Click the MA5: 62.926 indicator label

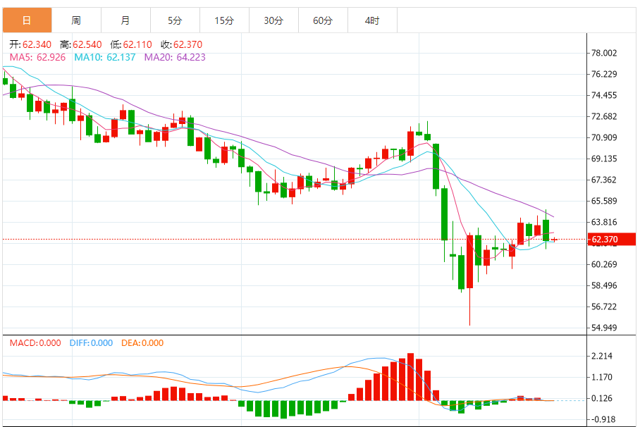pyautogui.click(x=37, y=57)
